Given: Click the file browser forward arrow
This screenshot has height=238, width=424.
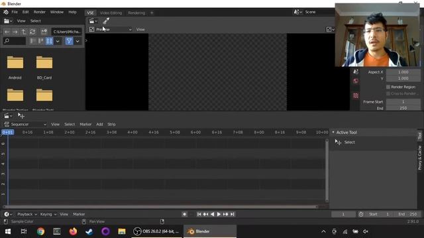Looking at the screenshot, I should click(15, 32).
